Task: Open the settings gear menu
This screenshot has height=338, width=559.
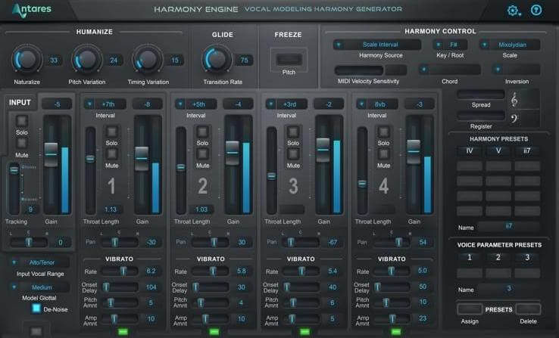Action: coord(514,11)
